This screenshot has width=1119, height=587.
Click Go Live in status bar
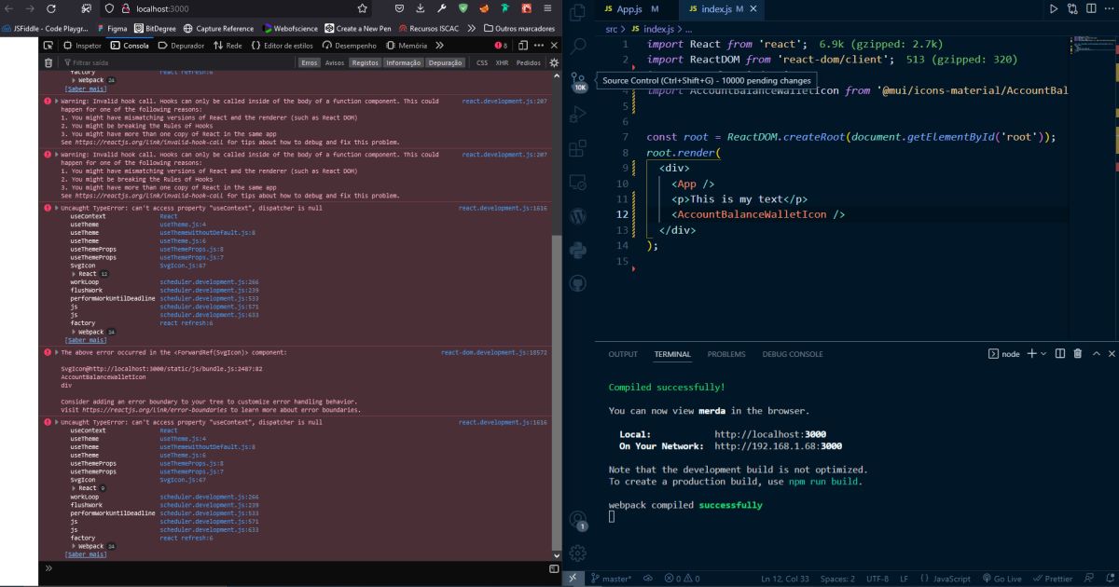coord(1002,579)
